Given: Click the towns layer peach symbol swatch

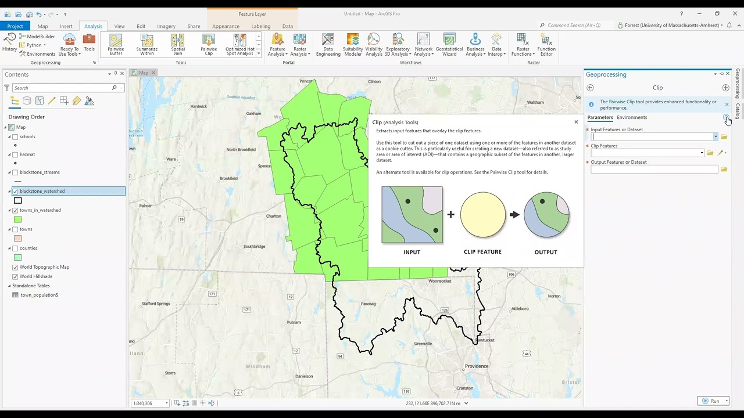Looking at the screenshot, I should [x=18, y=239].
